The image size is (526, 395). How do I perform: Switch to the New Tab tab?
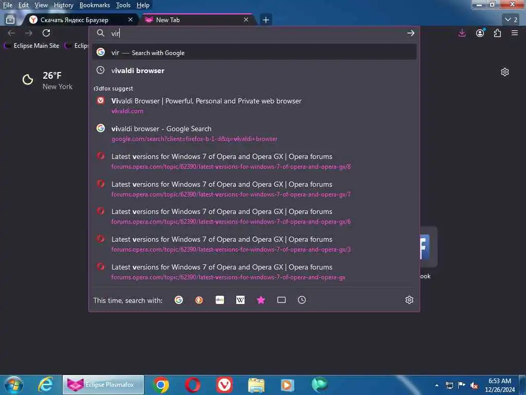pos(198,20)
